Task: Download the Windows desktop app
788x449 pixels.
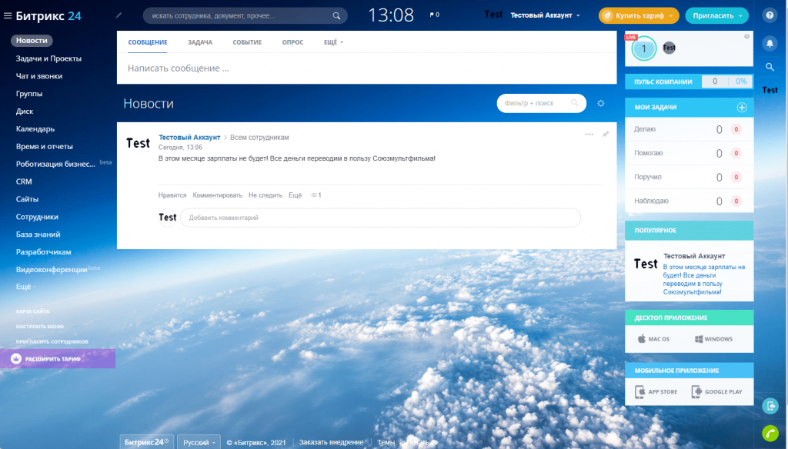Action: [713, 339]
